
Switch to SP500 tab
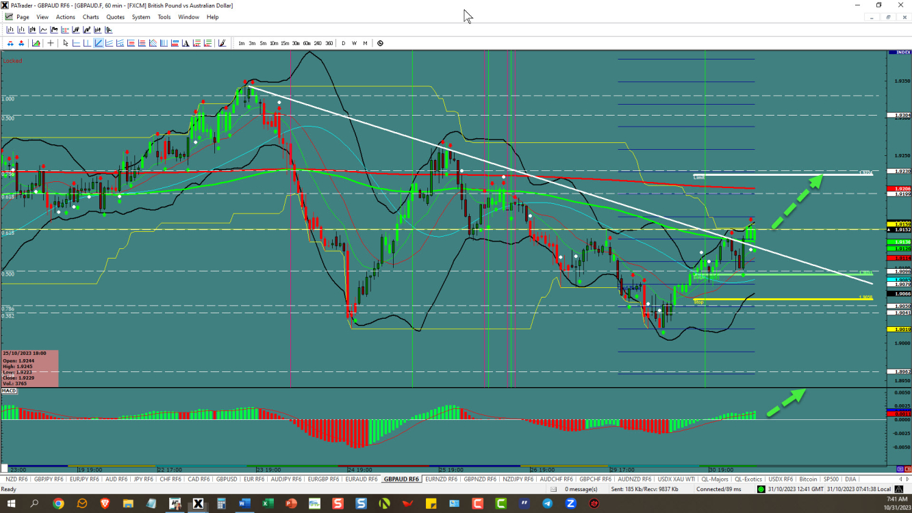(831, 479)
